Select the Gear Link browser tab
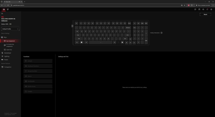215x117 pixels. coord(13,2)
